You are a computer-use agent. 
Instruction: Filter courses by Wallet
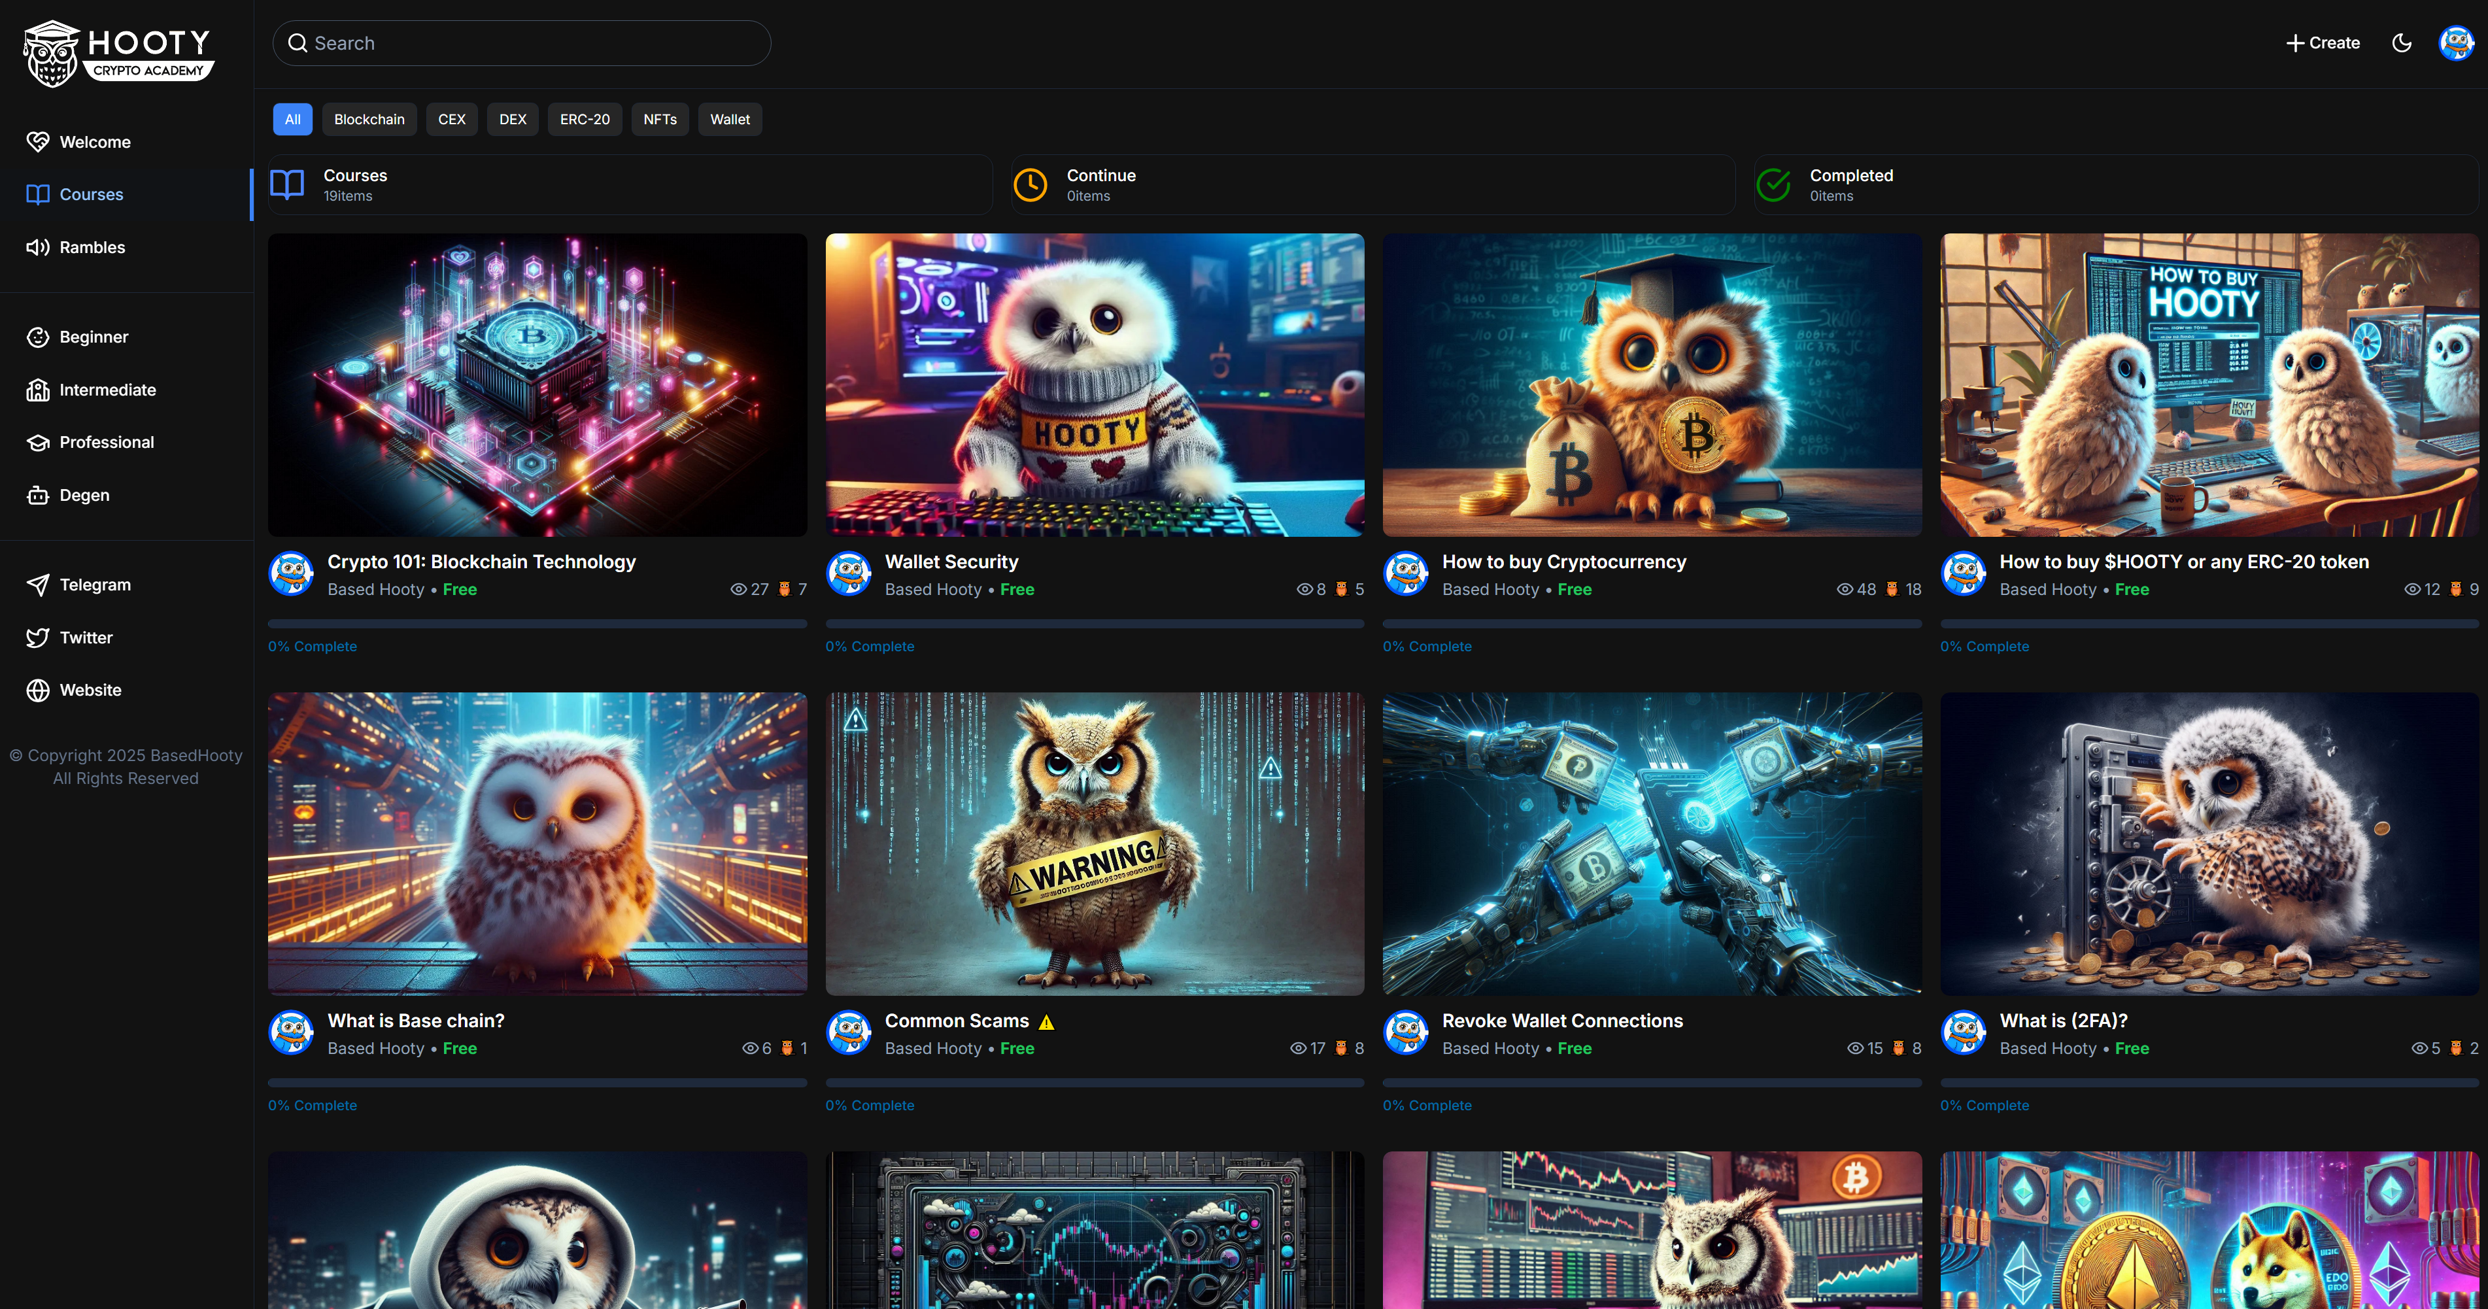click(x=730, y=120)
